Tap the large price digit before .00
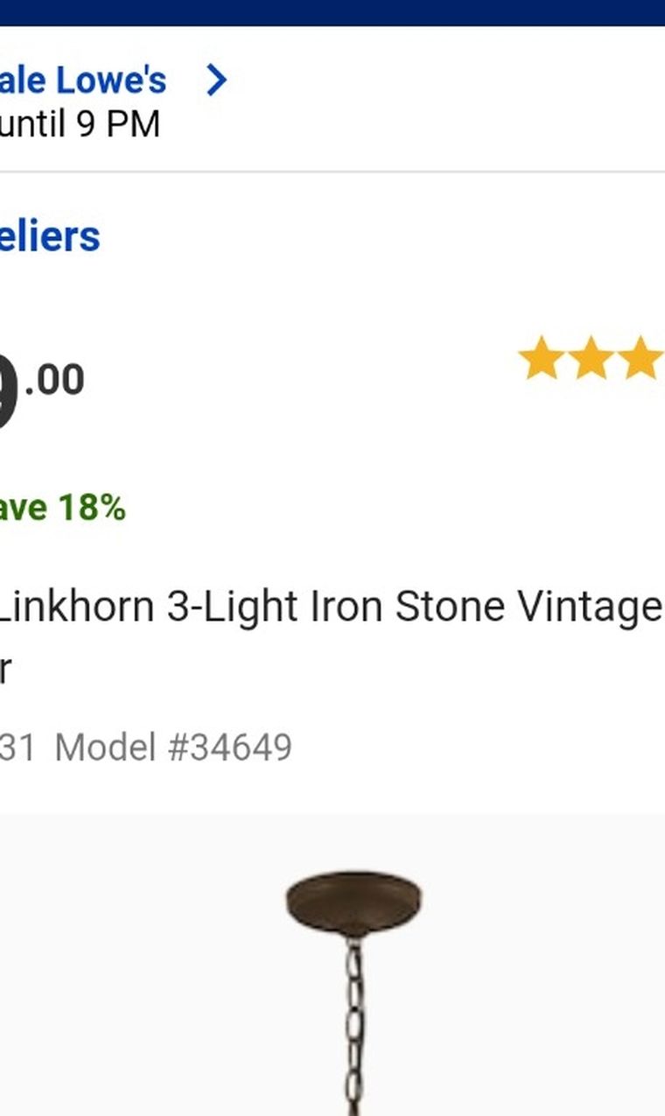Screen dimensions: 665x1116 coord(8,394)
